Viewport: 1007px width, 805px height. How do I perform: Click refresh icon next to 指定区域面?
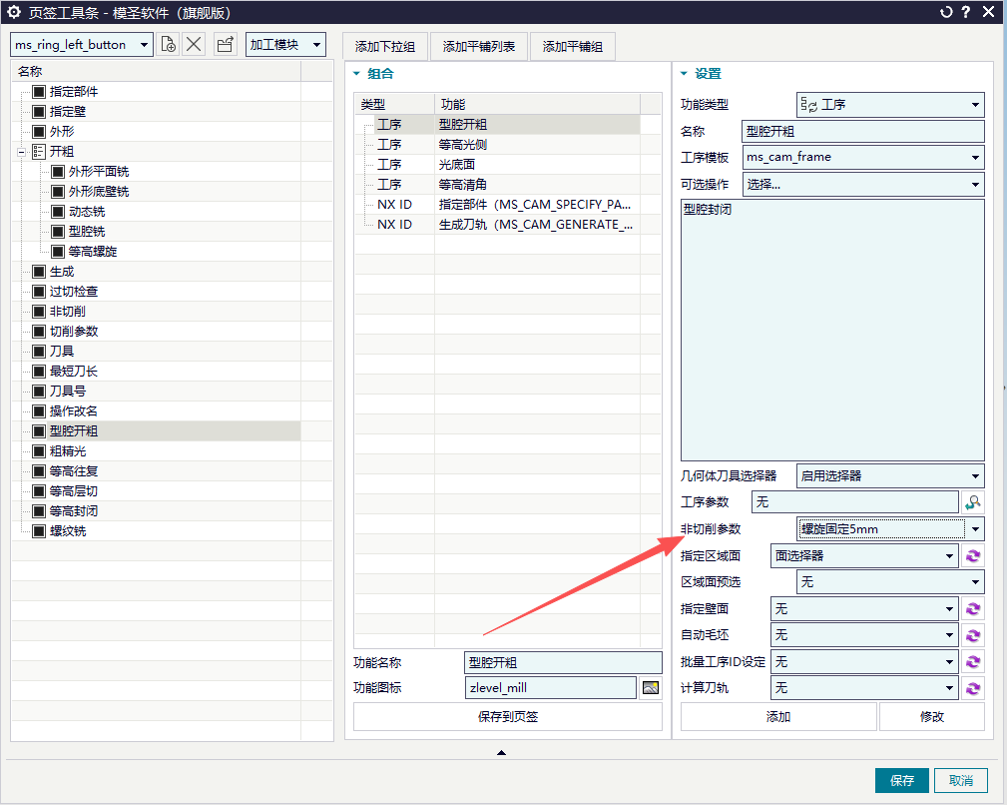coord(973,555)
